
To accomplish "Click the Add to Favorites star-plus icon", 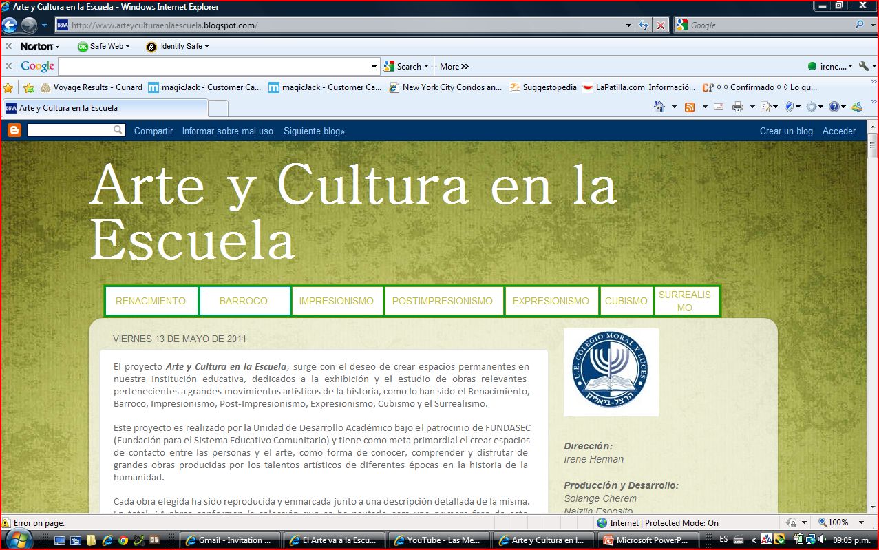I will pyautogui.click(x=29, y=87).
